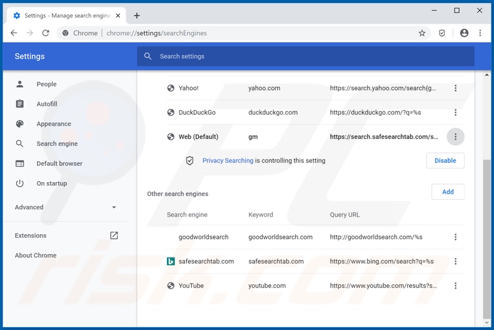This screenshot has width=494, height=330.
Task: Open the Appearance settings section
Action: [54, 123]
